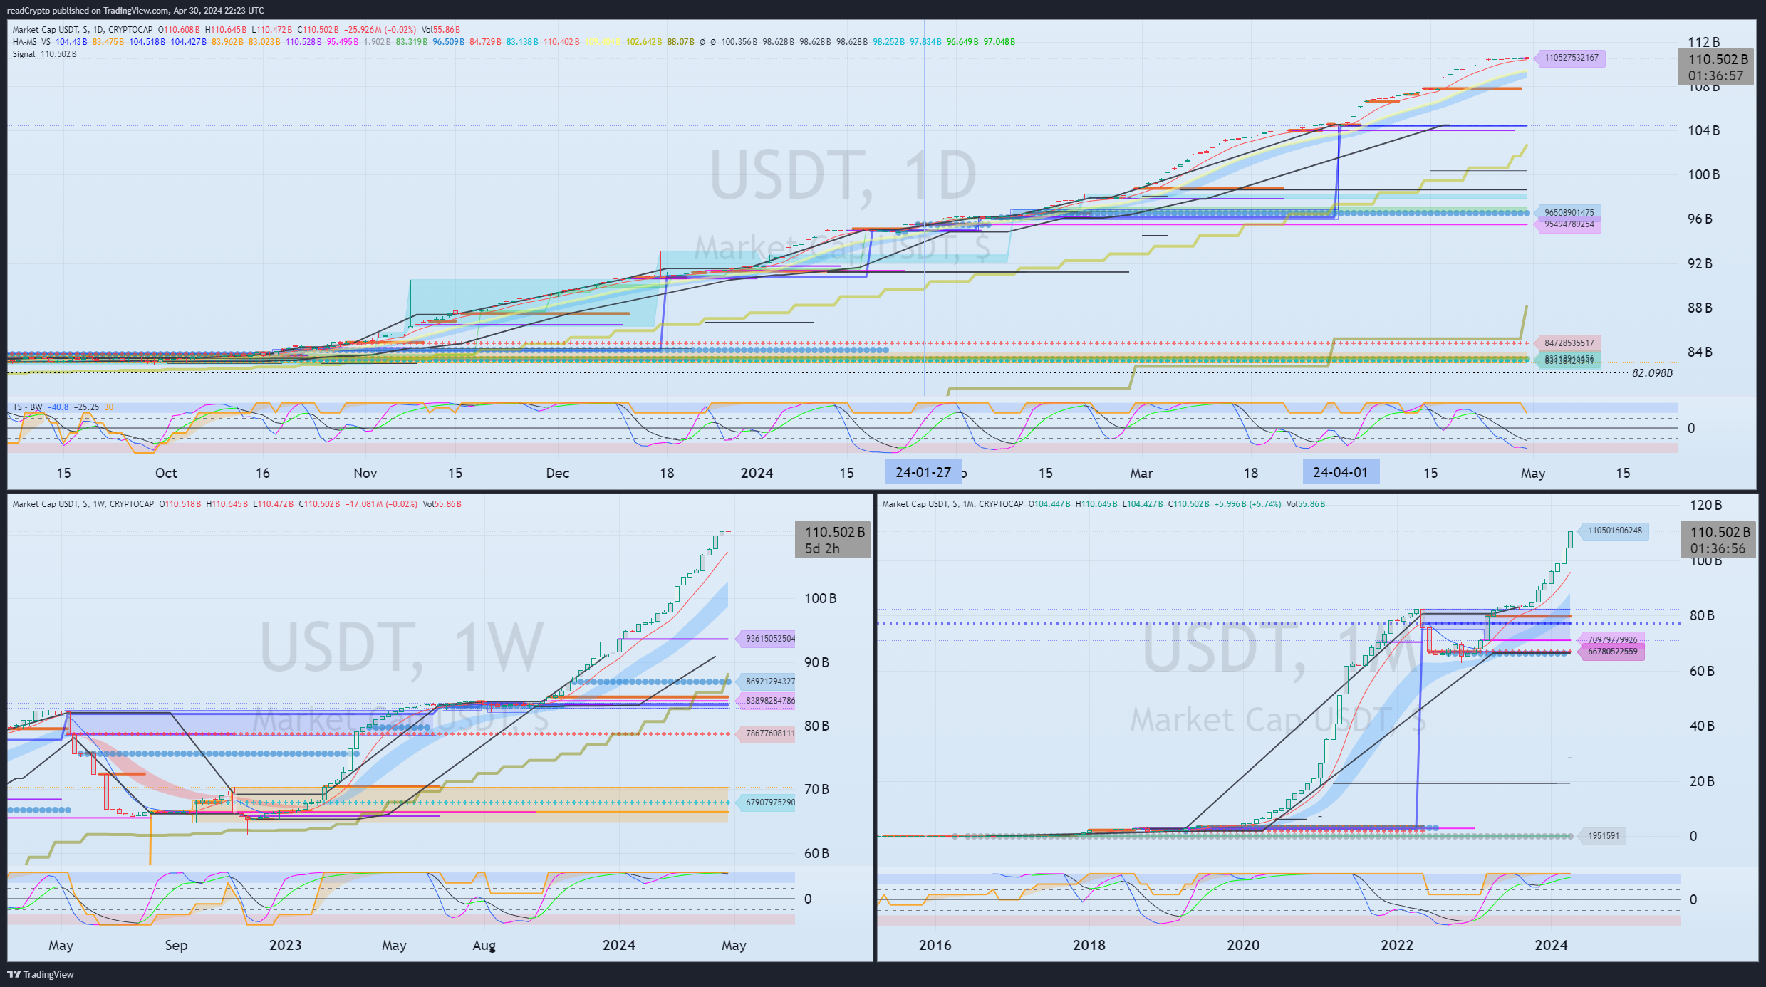Click the Aug label on the weekly time axis

[x=484, y=945]
